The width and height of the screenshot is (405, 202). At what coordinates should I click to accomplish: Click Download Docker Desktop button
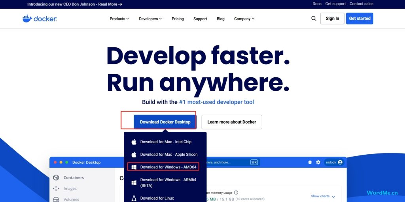[165, 122]
